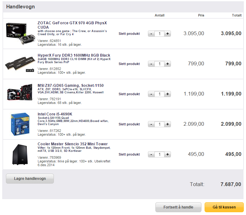Viewport: 246px width, 215px height.
Task: Click Varenr.:812852 text
Action: [49, 69]
